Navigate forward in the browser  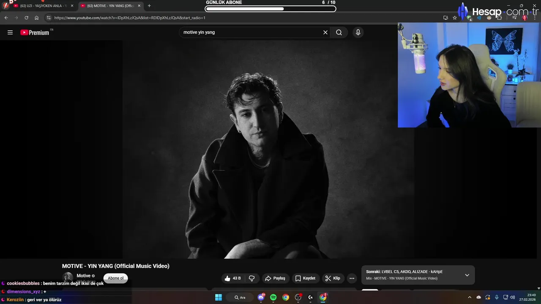(x=16, y=18)
